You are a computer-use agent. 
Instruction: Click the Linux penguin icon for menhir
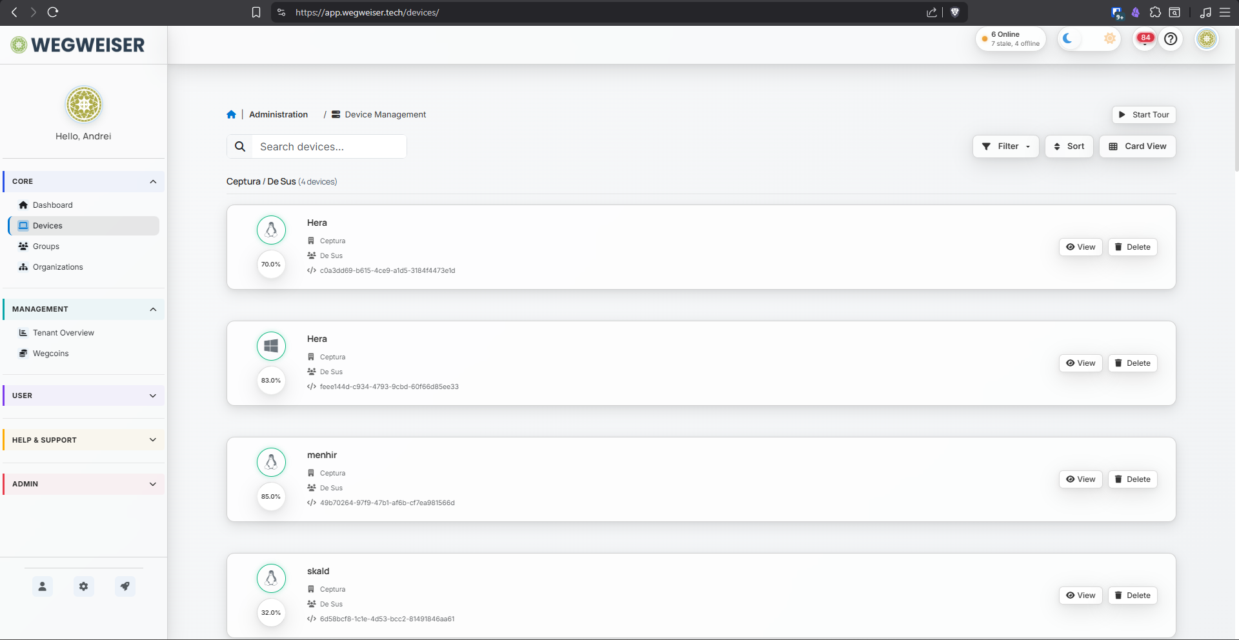[271, 462]
